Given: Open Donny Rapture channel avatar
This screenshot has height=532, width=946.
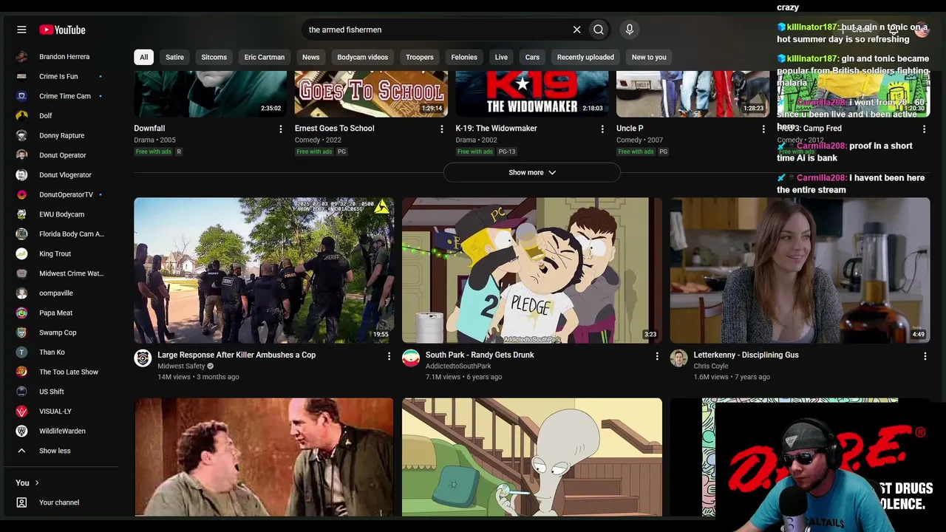Looking at the screenshot, I should [22, 135].
